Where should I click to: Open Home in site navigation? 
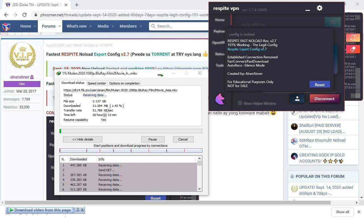point(26,26)
